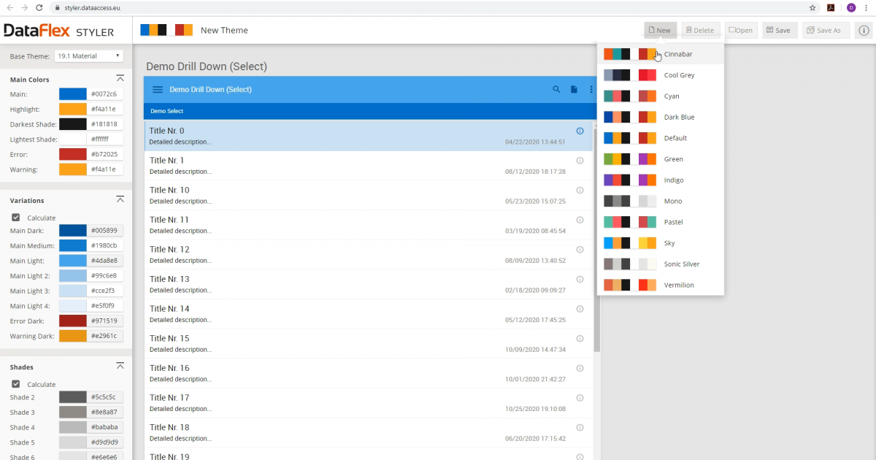Collapse the Shades section

120,366
